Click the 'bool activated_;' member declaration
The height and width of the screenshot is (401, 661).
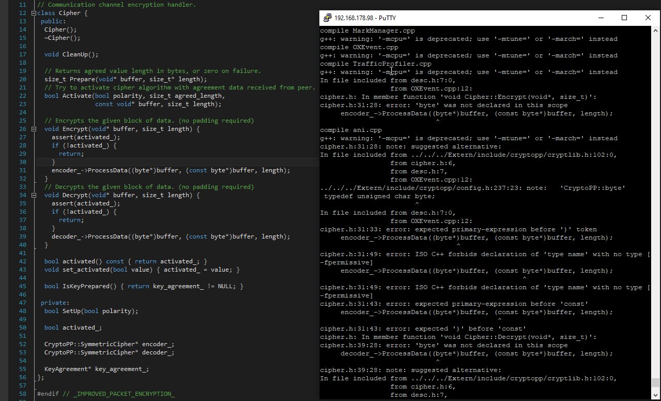[73, 328]
